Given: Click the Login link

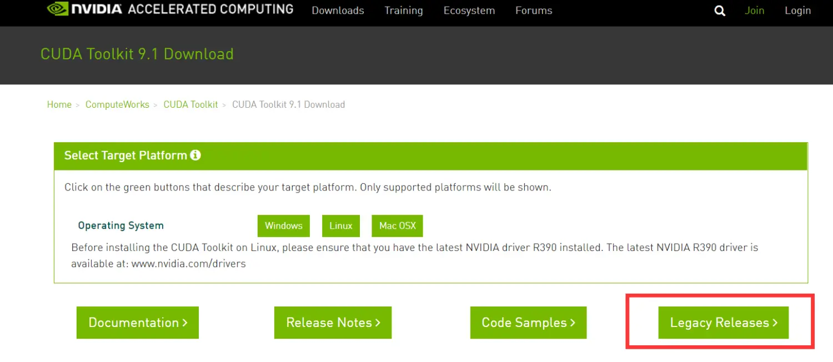Looking at the screenshot, I should [798, 11].
